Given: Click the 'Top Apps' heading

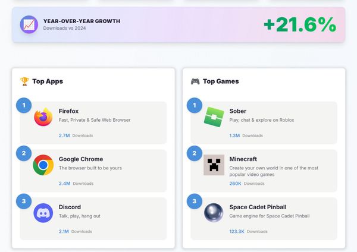Looking at the screenshot, I should pyautogui.click(x=48, y=81).
